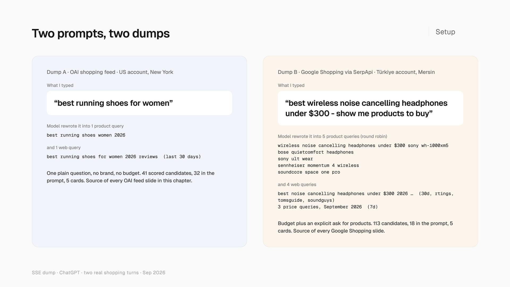
Task: Click the '3 price queries, September 2026' line
Action: tap(328, 207)
